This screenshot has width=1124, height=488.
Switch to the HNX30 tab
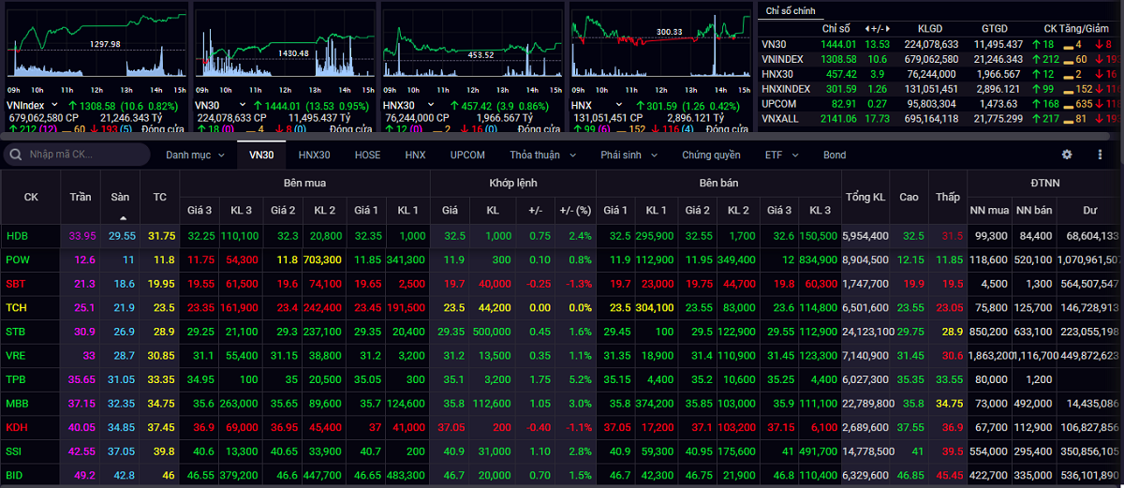click(314, 155)
